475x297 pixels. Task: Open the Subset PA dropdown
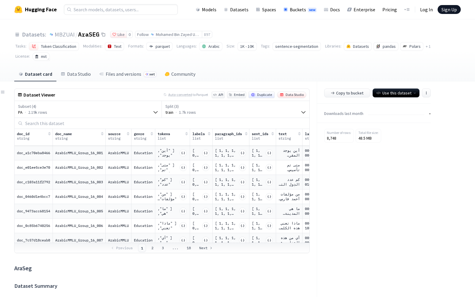[88, 109]
